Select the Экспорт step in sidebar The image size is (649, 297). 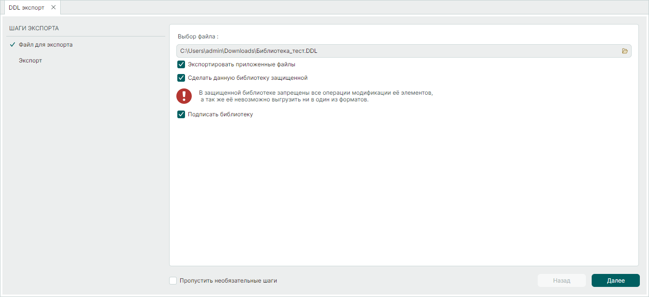(x=30, y=61)
